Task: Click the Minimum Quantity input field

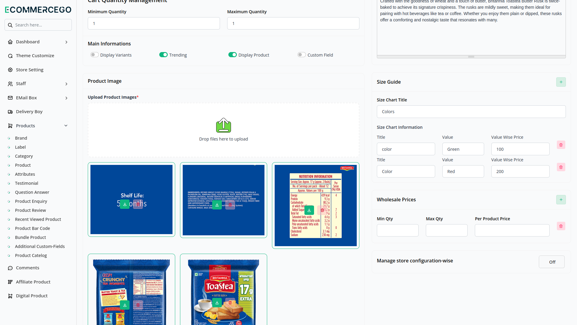Action: 154,23
